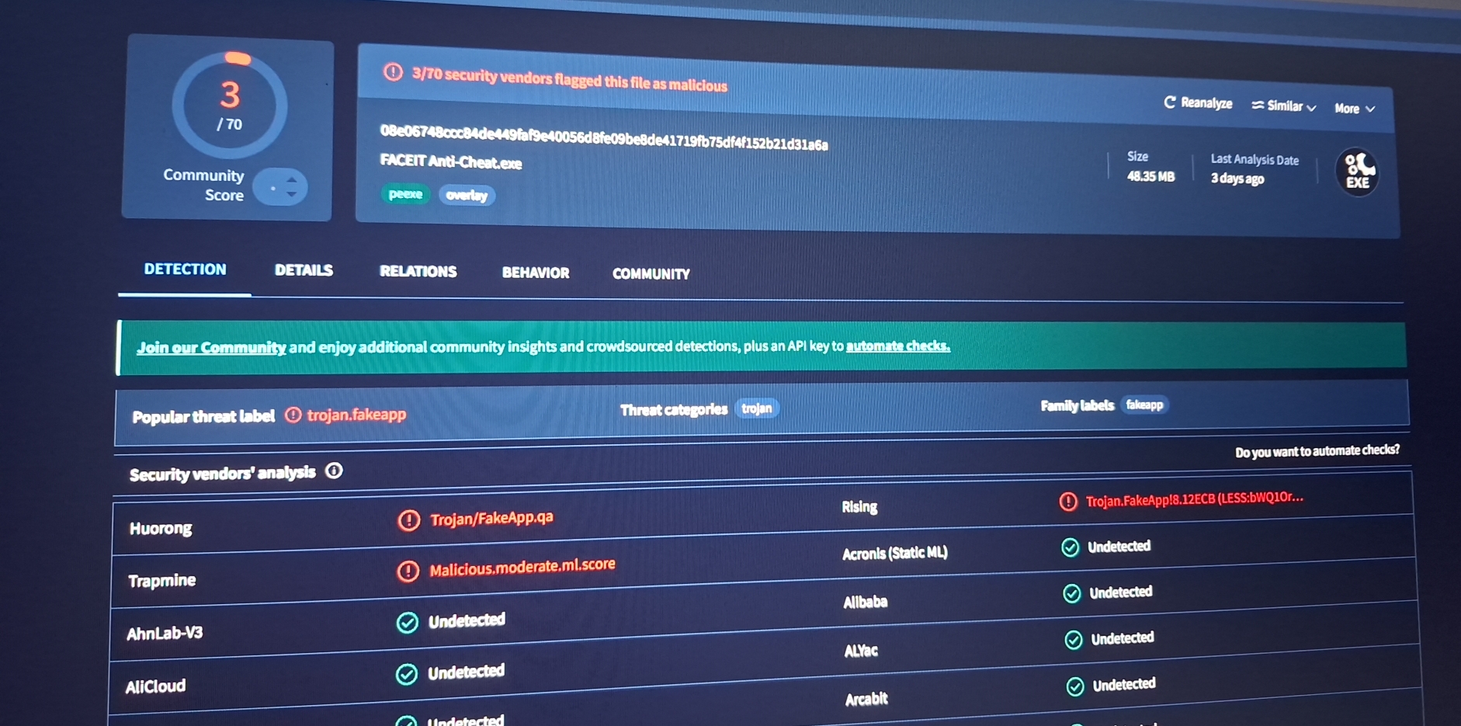Click the alert icon in the Rising row
The width and height of the screenshot is (1461, 726).
[x=1068, y=502]
